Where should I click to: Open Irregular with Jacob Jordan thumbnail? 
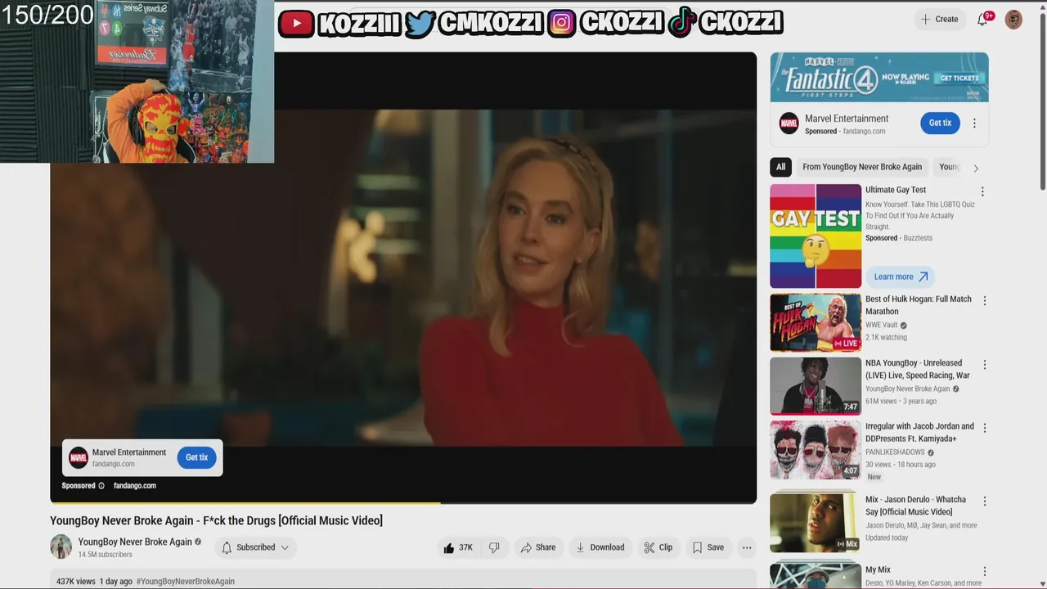click(x=816, y=450)
